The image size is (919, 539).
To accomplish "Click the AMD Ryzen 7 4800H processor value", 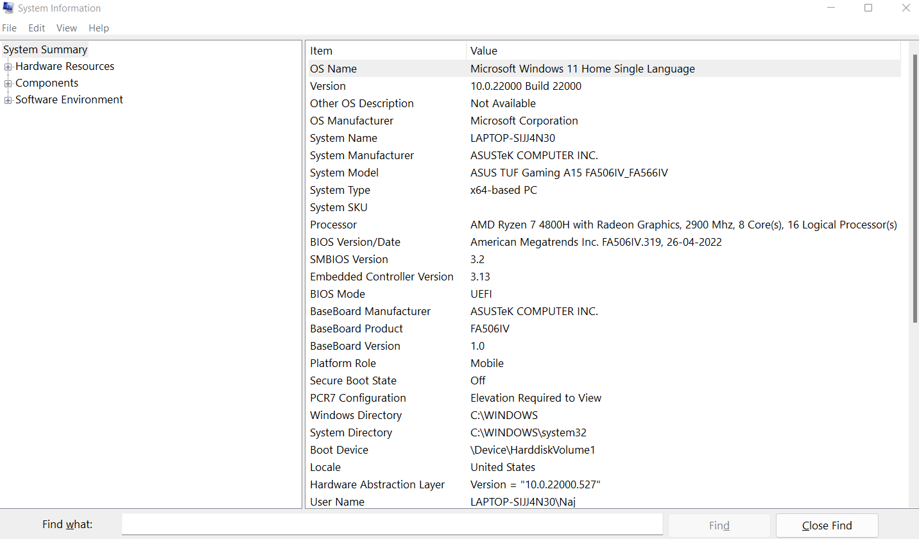I will pyautogui.click(x=683, y=225).
